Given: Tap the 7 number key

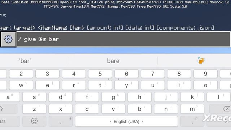Looking at the screenshot, I should [153, 74].
